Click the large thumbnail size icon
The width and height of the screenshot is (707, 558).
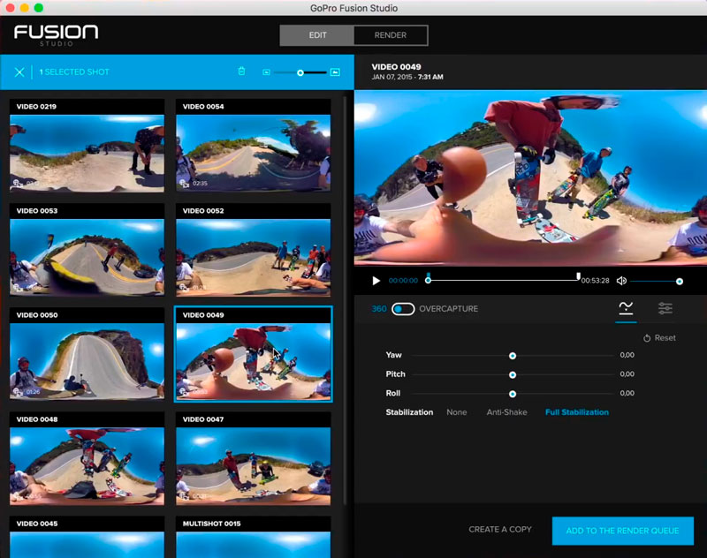(335, 72)
